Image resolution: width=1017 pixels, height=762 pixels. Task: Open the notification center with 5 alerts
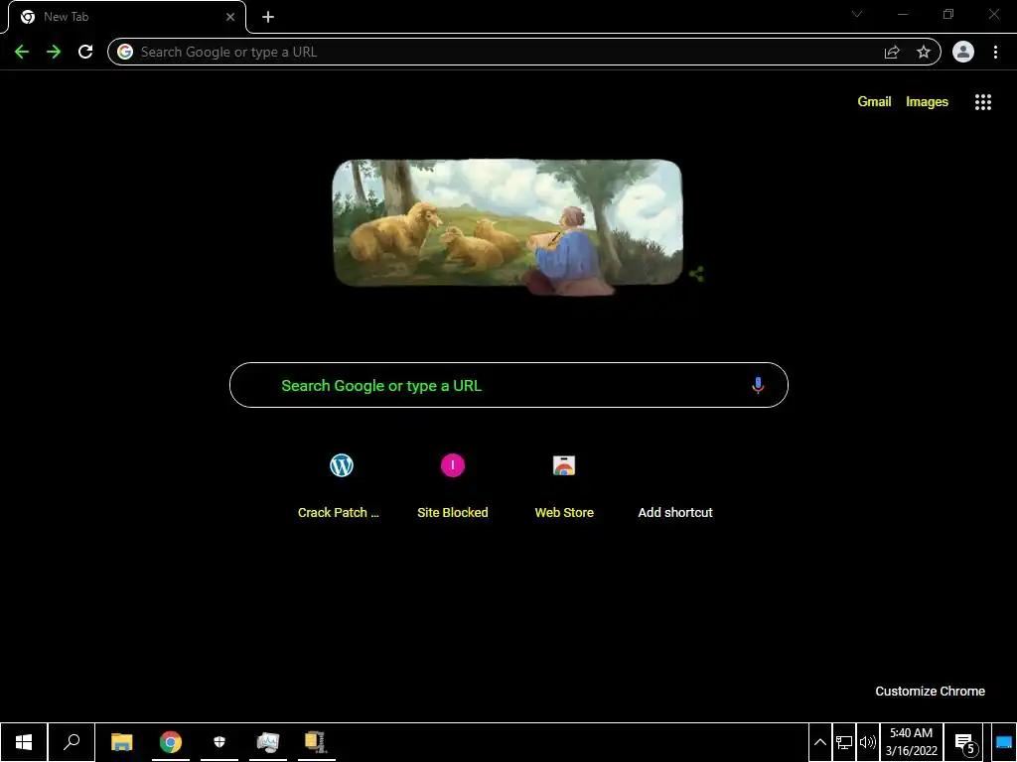965,742
